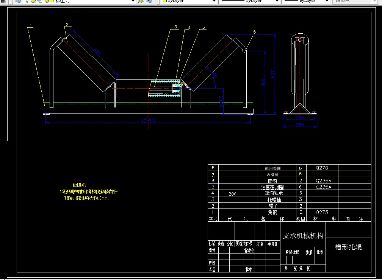This screenshot has height=280, width=382.
Task: Select the 更改文件号 cell in title block
Action: coord(244,244)
